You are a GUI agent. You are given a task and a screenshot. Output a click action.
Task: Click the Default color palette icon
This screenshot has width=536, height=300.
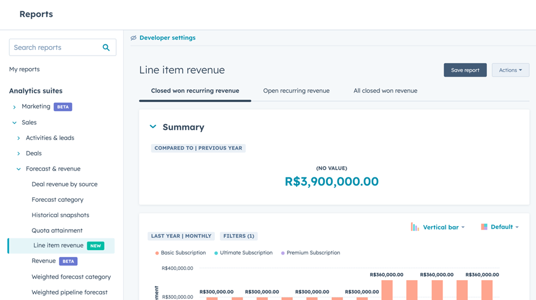click(x=484, y=227)
